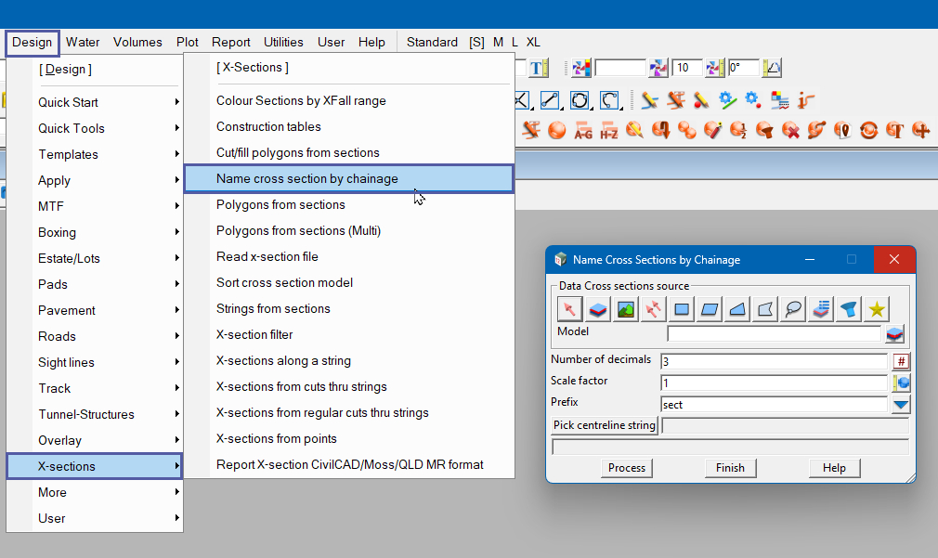Click the model picker icon beside Model field
This screenshot has width=938, height=558.
point(894,334)
